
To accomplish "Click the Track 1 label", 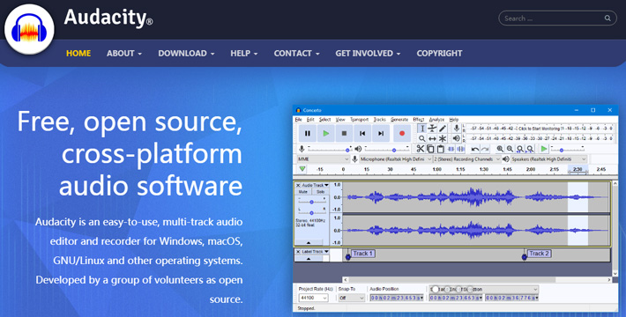I will tap(362, 254).
